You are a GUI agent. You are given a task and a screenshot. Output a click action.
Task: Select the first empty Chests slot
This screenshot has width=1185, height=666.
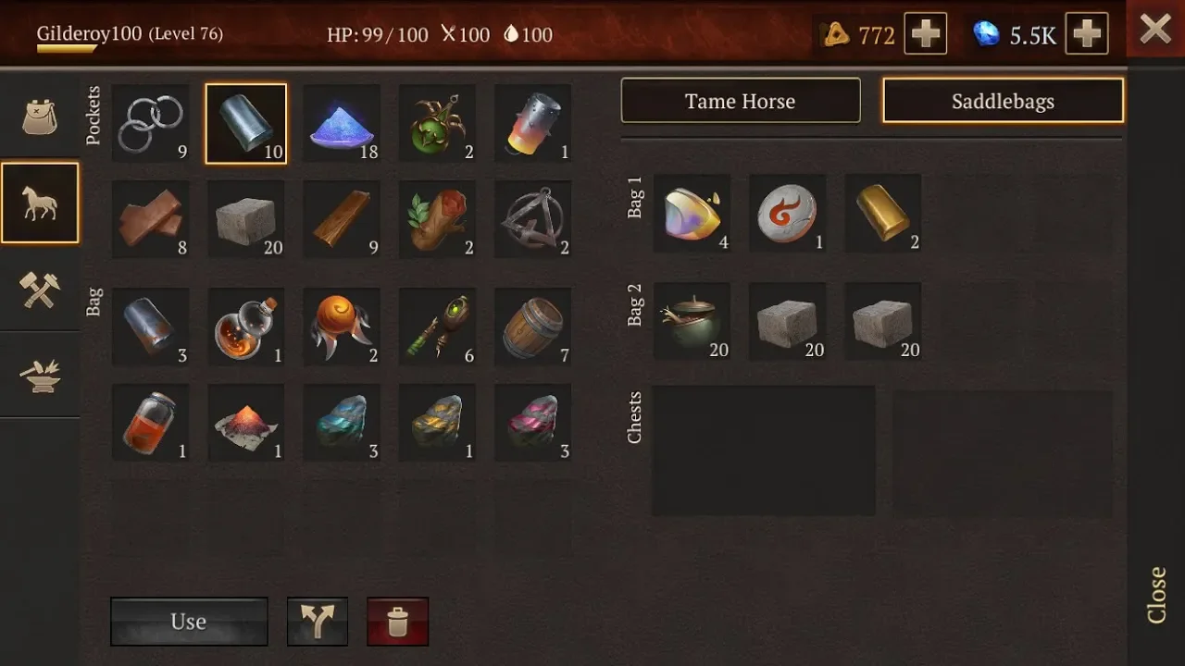[x=764, y=450]
